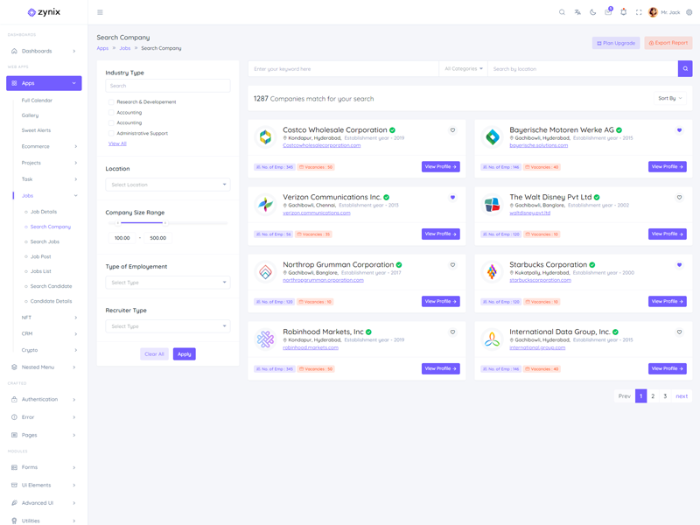The height and width of the screenshot is (525, 700).
Task: Favorite Costco Wholesale Corporation with heart icon
Action: click(x=452, y=130)
